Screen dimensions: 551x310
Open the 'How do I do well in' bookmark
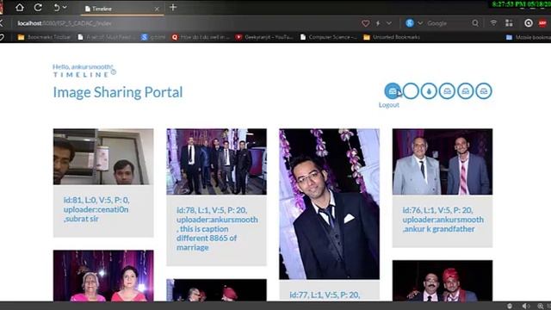[x=201, y=37]
